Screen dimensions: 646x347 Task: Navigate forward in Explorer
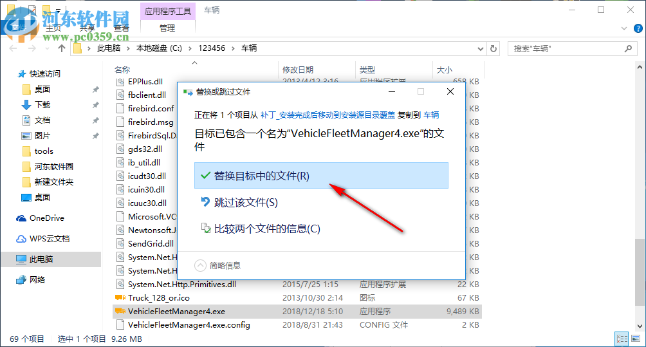[x=32, y=48]
